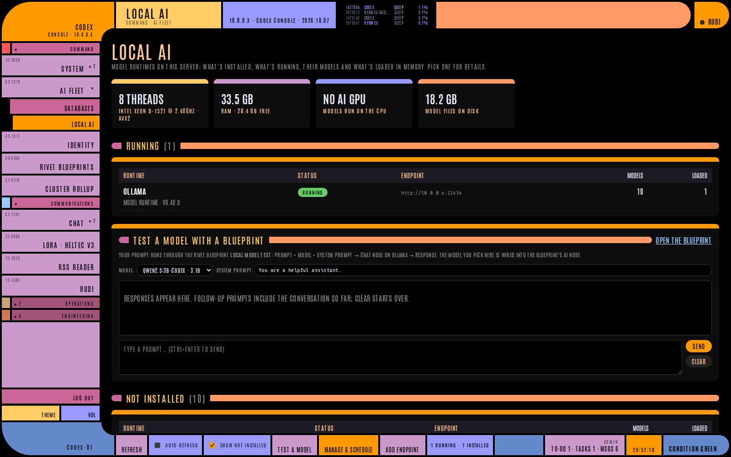The image size is (731, 457).
Task: Click the light blue Communications color block
Action: pos(6,203)
